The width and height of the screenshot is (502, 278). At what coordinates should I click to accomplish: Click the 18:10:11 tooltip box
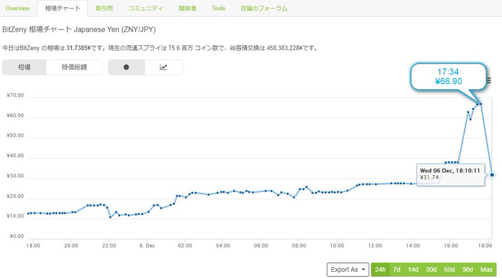point(451,175)
